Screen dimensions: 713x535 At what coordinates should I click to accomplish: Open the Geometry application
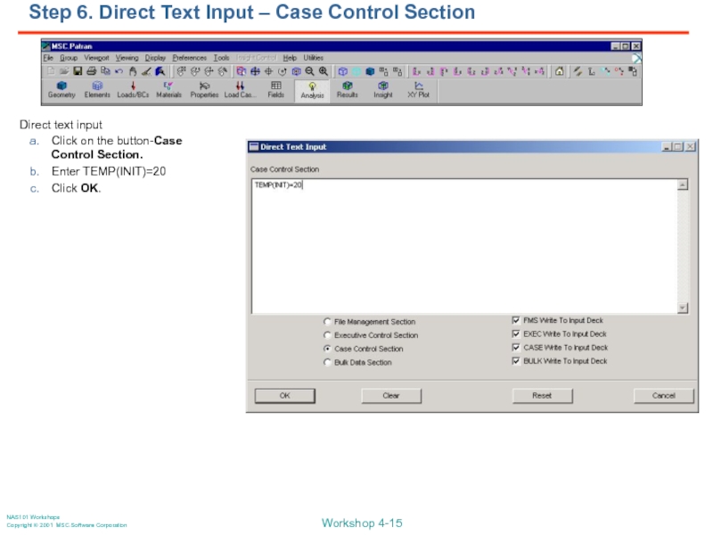(x=61, y=90)
